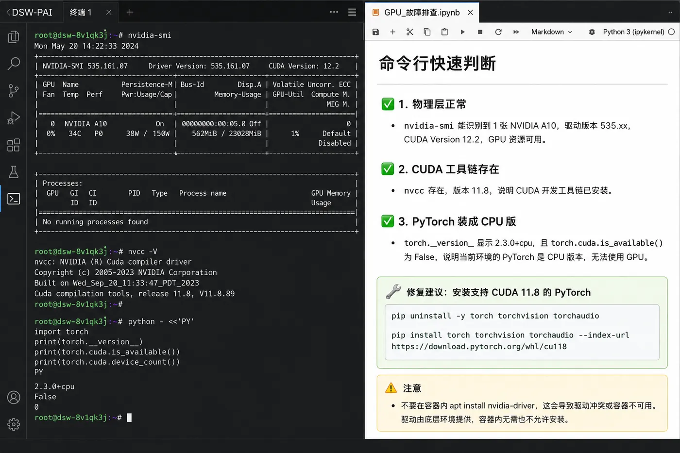Click the 注意 warning heading

pyautogui.click(x=412, y=388)
